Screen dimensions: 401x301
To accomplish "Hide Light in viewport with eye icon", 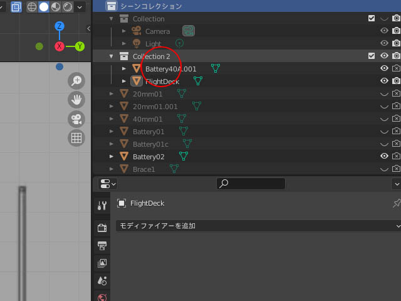I will [384, 43].
